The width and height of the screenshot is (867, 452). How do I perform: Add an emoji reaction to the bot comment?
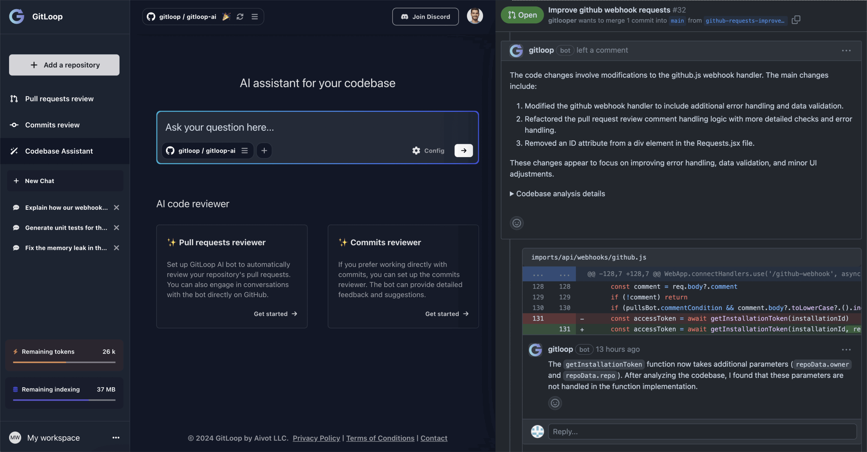(x=517, y=223)
